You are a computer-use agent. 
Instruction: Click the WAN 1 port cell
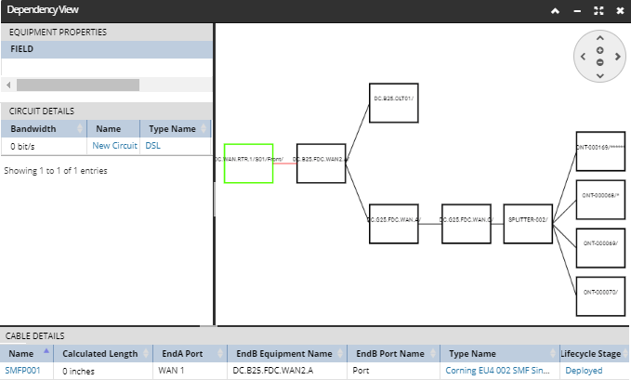pyautogui.click(x=190, y=371)
